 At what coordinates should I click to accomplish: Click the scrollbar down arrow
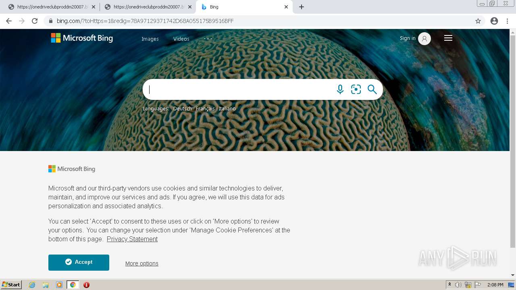513,275
